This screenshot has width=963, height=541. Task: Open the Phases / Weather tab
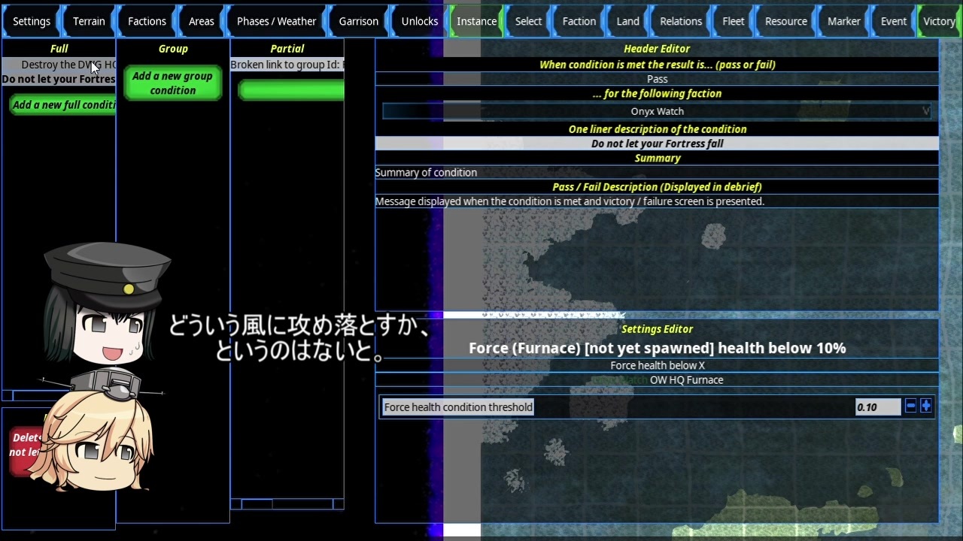tap(276, 21)
